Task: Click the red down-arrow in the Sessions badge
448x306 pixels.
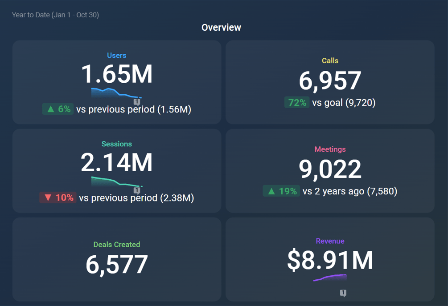Action: click(48, 198)
